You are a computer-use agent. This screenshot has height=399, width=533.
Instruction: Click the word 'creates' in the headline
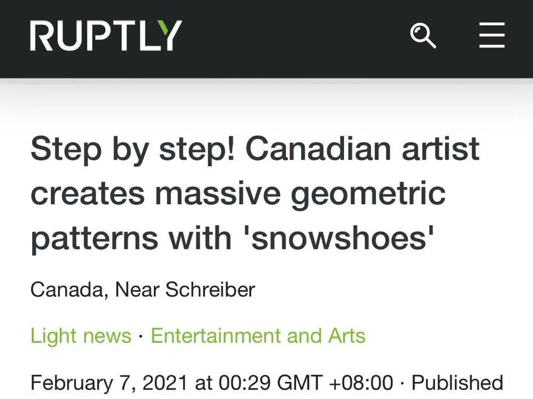89,192
